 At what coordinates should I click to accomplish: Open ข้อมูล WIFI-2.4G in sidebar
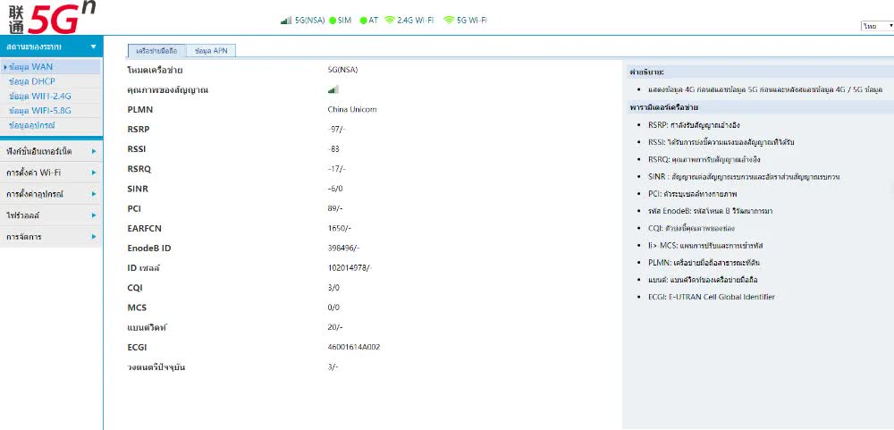click(40, 96)
